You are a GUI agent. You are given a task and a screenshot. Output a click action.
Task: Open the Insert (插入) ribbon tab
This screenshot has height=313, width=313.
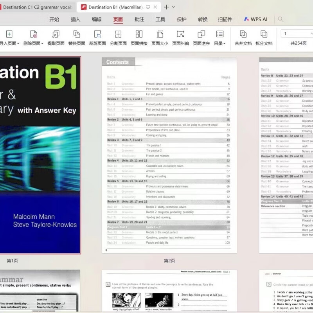pos(76,19)
